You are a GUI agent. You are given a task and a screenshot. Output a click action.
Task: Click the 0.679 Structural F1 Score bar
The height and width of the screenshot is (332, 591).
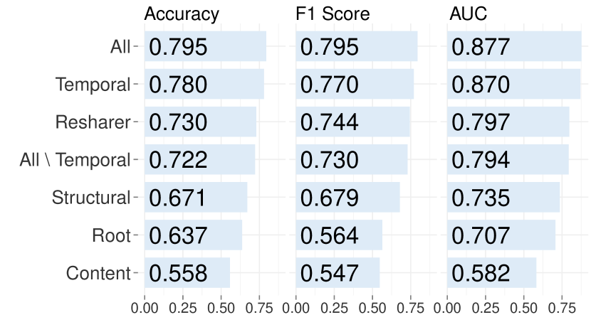(x=347, y=198)
